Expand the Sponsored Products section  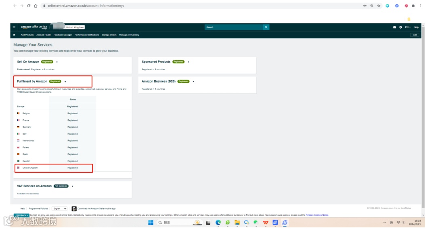[188, 62]
